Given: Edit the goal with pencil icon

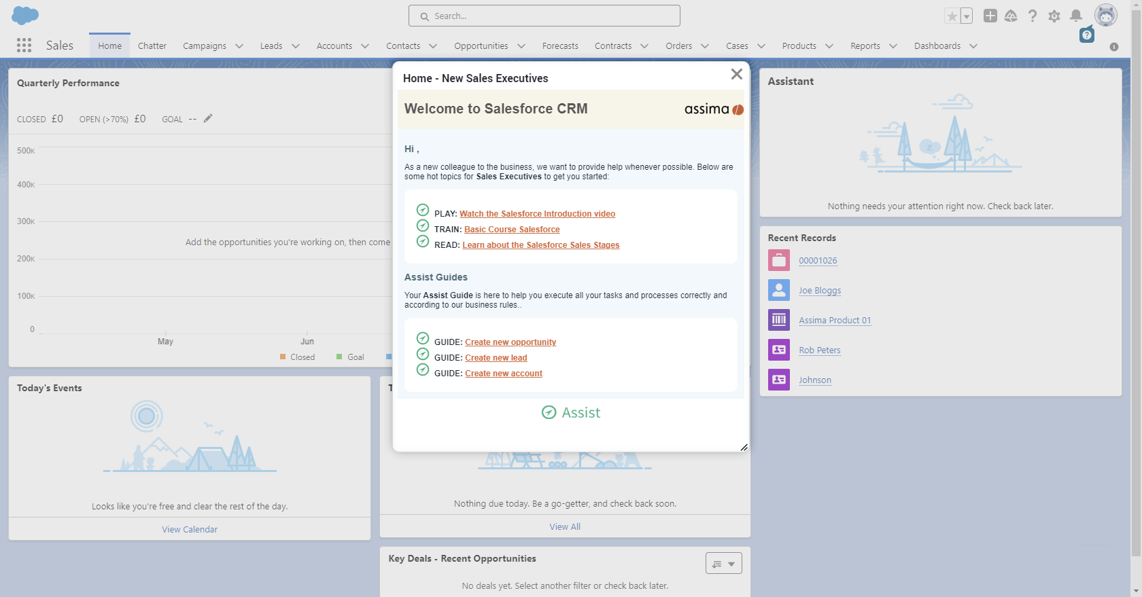Looking at the screenshot, I should (x=208, y=118).
